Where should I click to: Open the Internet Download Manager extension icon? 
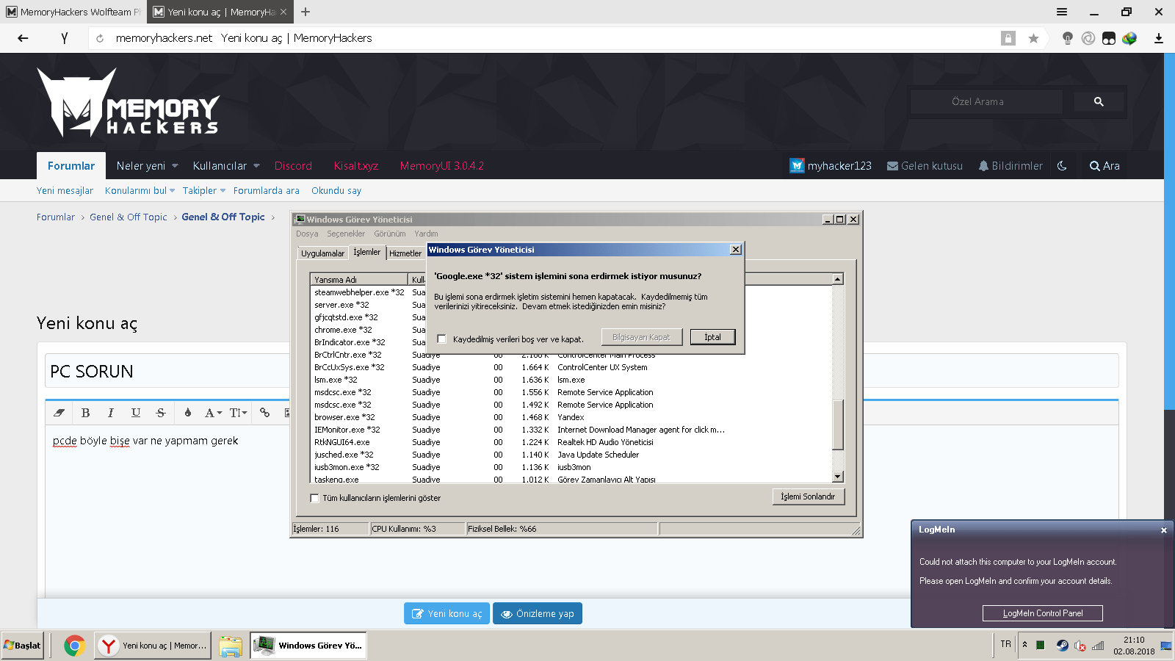[1129, 38]
